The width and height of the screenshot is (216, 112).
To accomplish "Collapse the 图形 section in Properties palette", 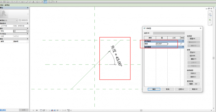I will point(28,29).
